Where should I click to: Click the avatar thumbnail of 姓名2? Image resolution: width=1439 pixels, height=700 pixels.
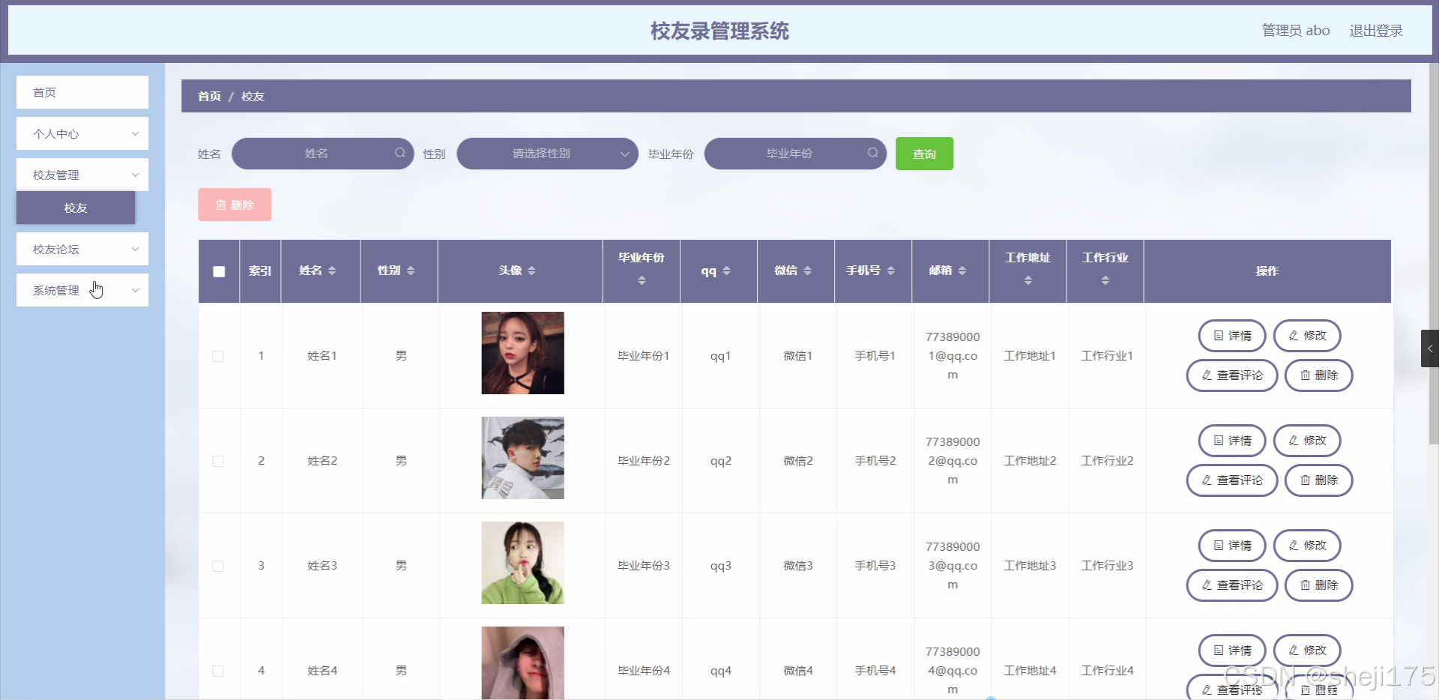click(x=522, y=457)
